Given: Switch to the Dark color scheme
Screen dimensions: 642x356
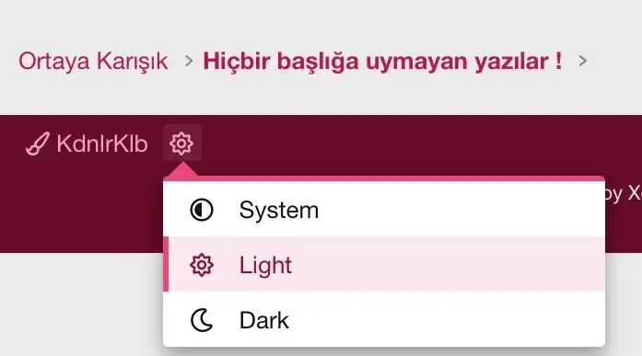Looking at the screenshot, I should tap(384, 319).
